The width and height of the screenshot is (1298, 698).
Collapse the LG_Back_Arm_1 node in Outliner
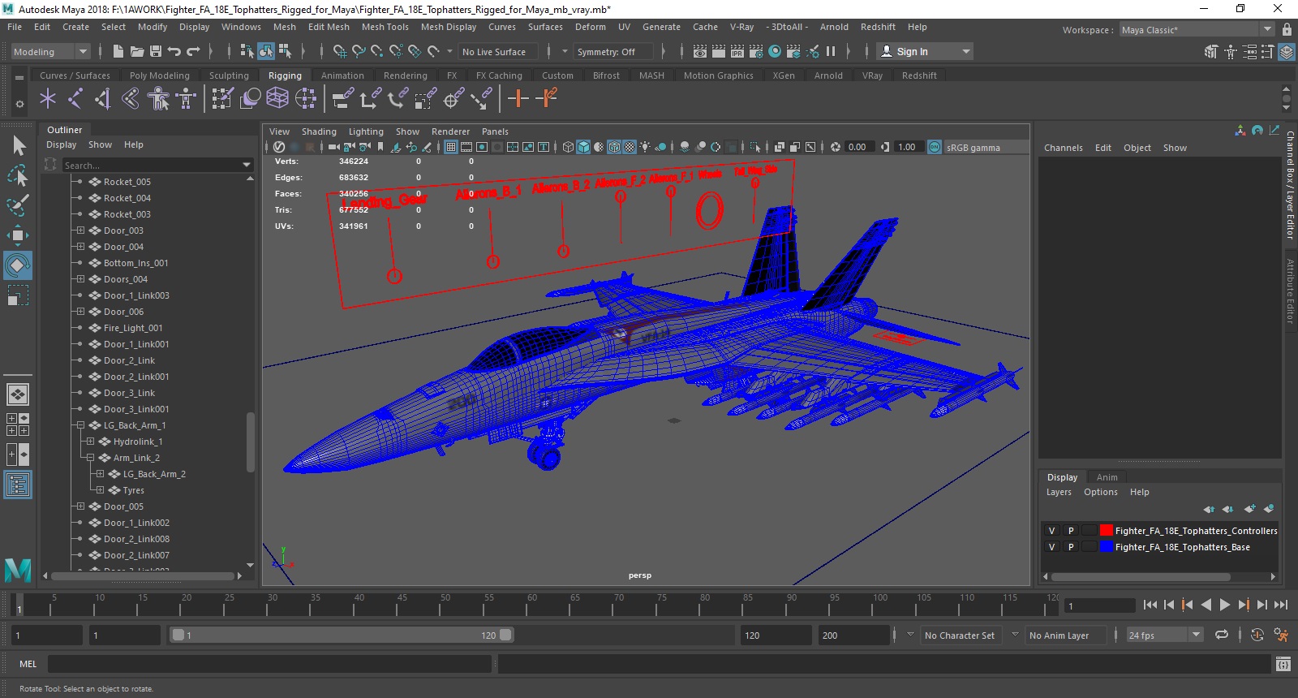tap(80, 425)
